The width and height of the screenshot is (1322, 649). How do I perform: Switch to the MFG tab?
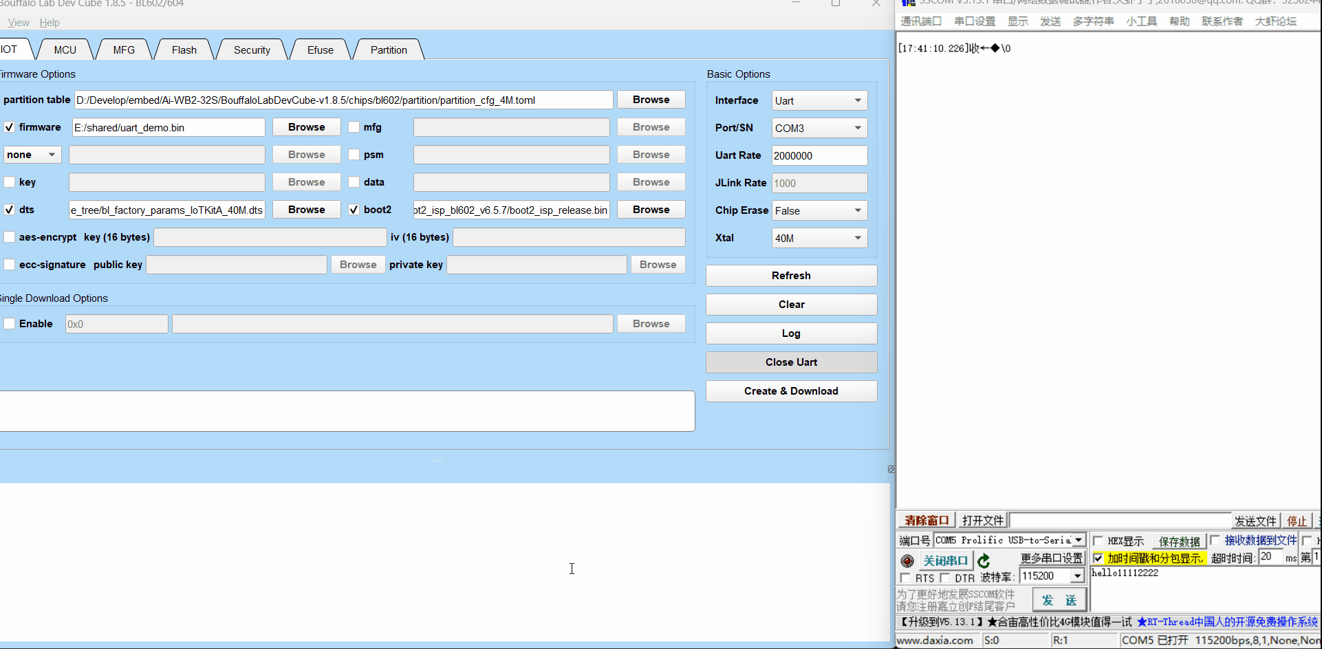coord(124,49)
